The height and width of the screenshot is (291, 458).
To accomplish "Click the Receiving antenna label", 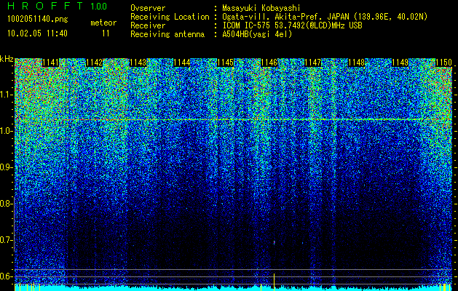I will pyautogui.click(x=167, y=34).
